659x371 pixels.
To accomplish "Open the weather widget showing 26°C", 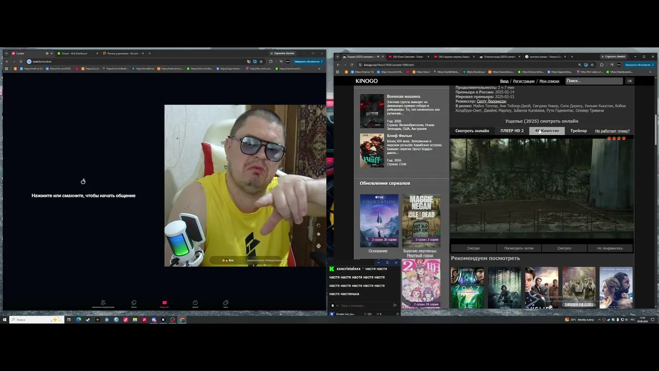I will pos(579,319).
